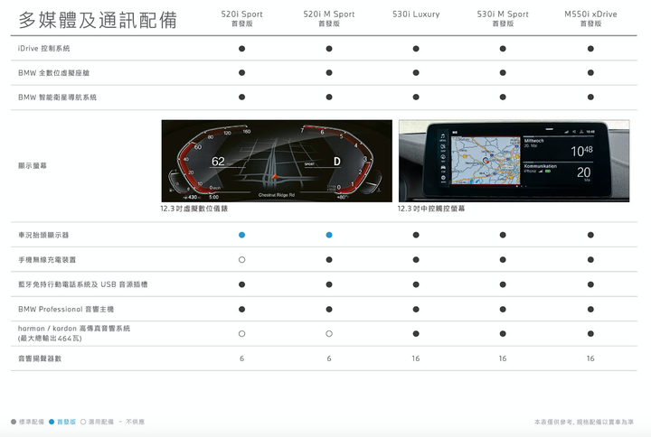Click the 本表僅供參考 disclaimer text

pos(584,422)
